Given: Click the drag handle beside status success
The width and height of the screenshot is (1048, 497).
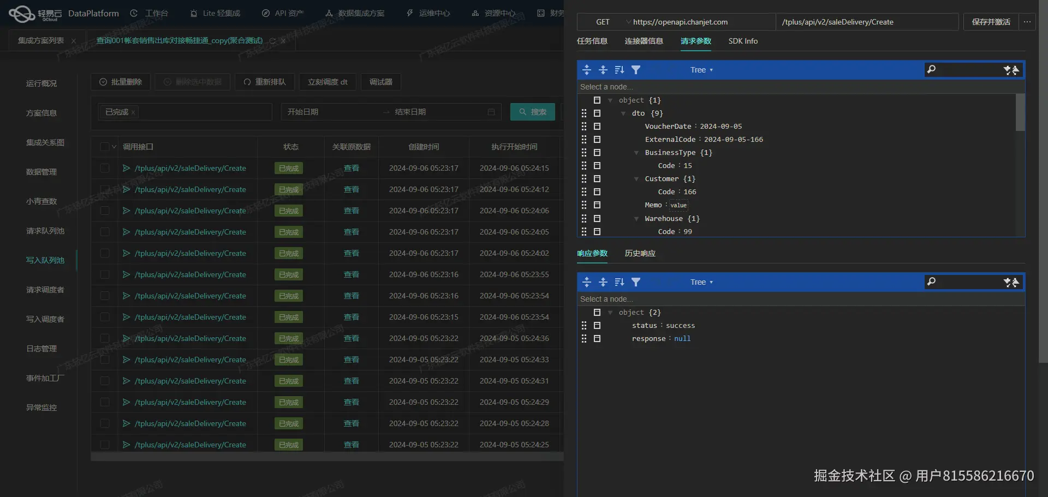Looking at the screenshot, I should click(x=584, y=326).
